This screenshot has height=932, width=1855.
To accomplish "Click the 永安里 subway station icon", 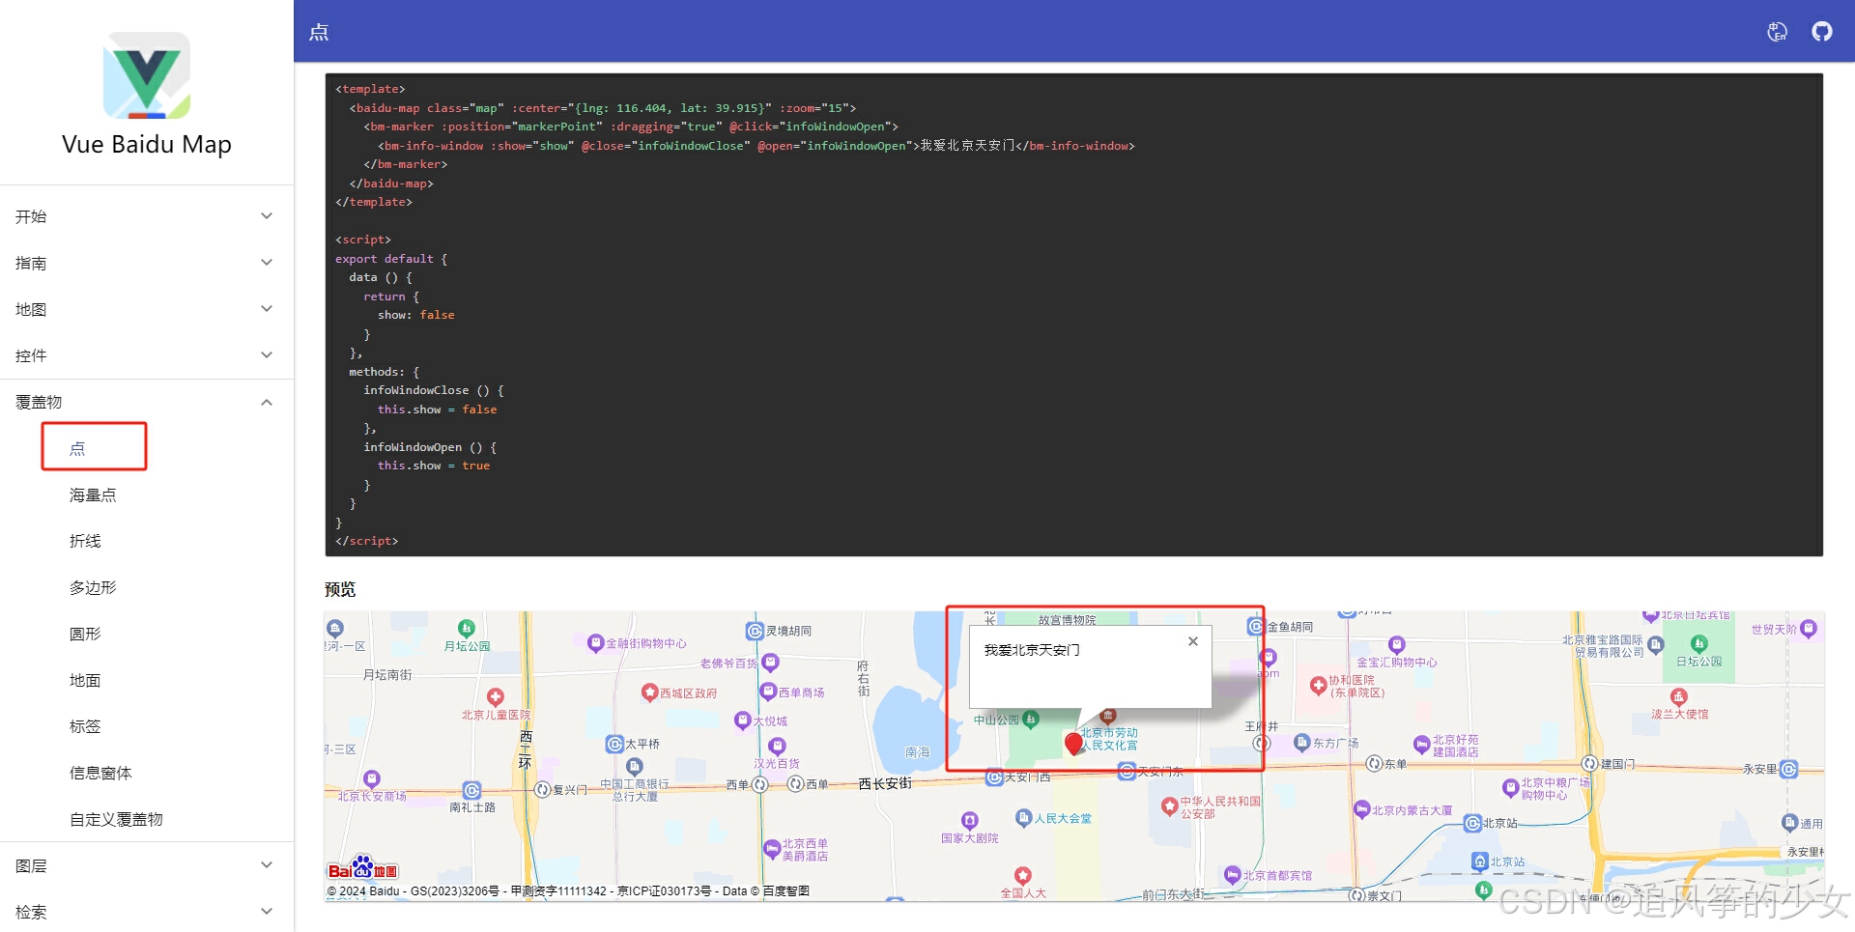I will tap(1788, 769).
